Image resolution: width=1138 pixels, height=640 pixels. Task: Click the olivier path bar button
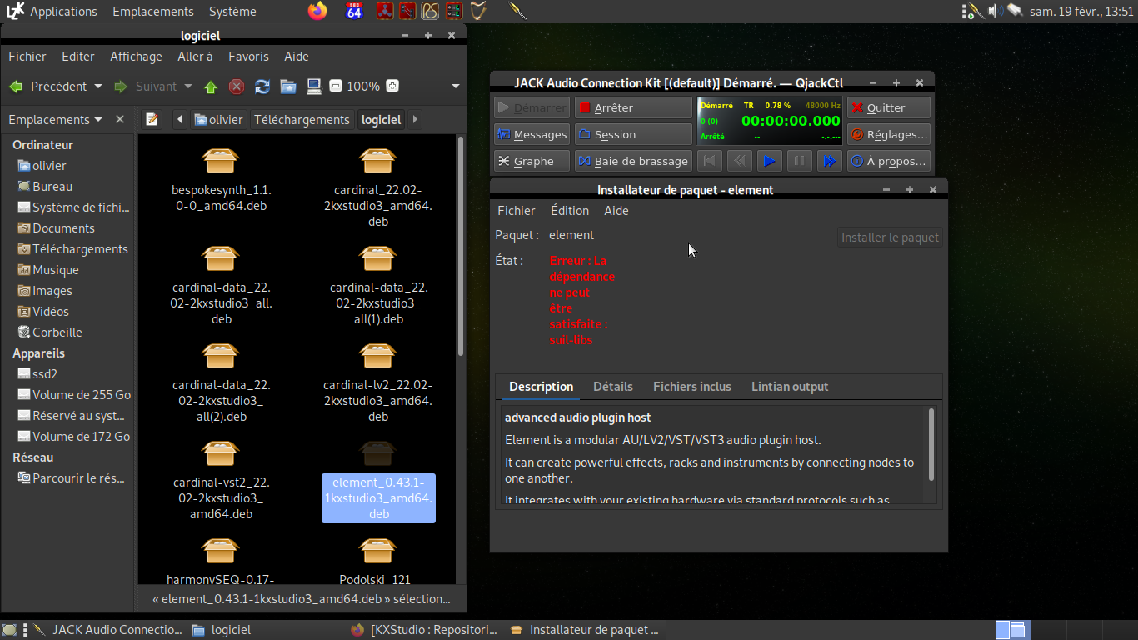tap(219, 120)
